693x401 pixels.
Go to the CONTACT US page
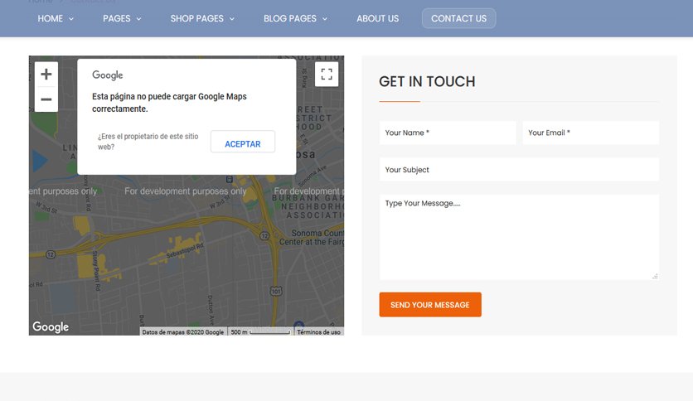coord(458,18)
